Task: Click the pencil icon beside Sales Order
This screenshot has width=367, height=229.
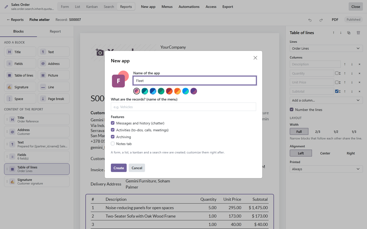Action: point(6,7)
